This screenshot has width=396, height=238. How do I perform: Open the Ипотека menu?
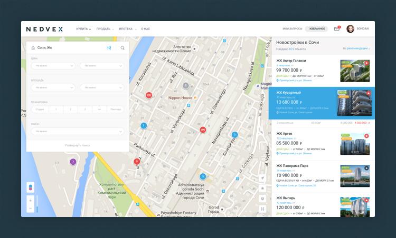pyautogui.click(x=127, y=29)
